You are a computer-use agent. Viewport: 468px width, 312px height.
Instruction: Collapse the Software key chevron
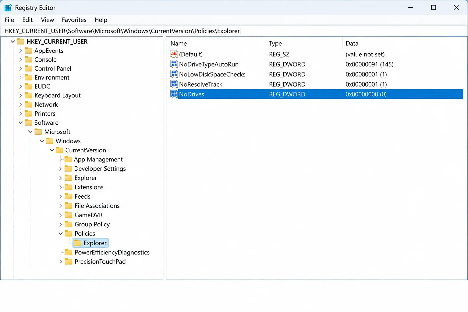(x=21, y=123)
